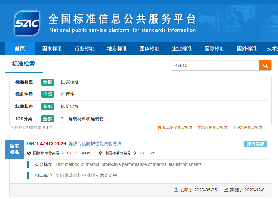Filter by 即将实施 standard status
The width and height of the screenshot is (278, 199).
(x=70, y=107)
